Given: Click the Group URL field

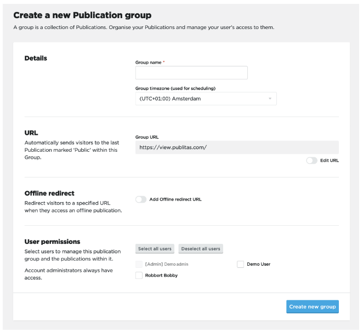Looking at the screenshot, I should [x=237, y=147].
